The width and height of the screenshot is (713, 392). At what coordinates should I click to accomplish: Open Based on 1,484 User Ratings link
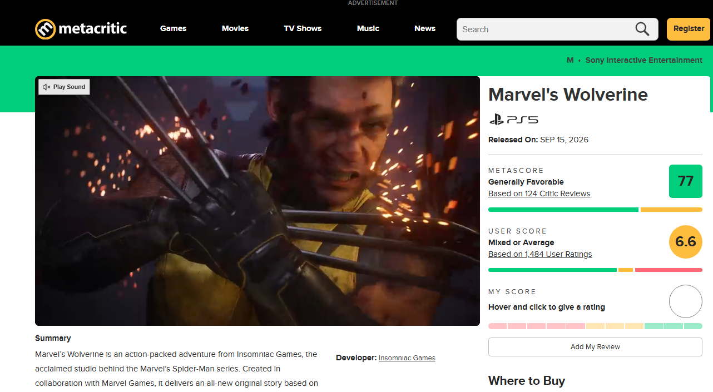point(540,254)
